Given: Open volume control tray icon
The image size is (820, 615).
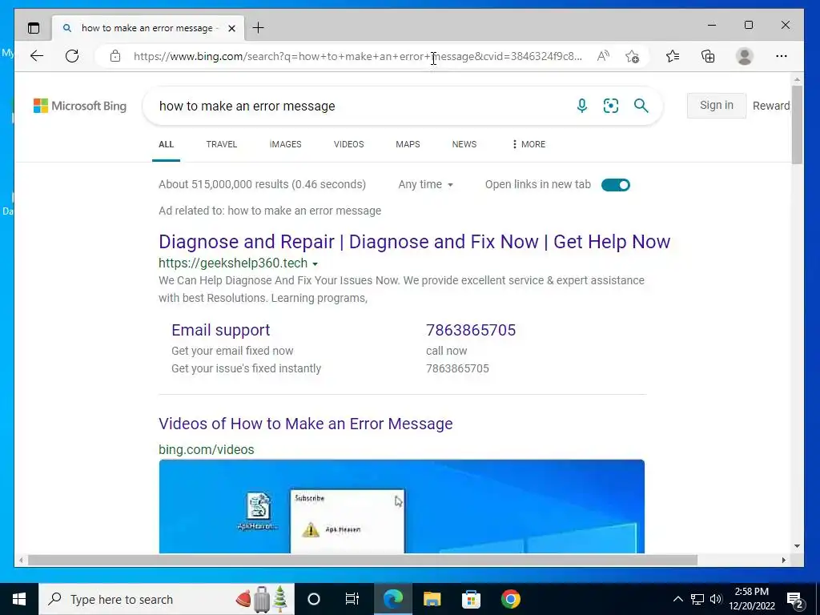Looking at the screenshot, I should click(x=716, y=599).
